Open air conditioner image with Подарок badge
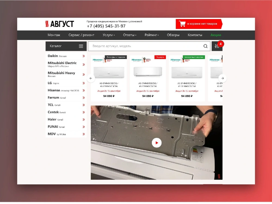272x204 pixels. click(148, 72)
